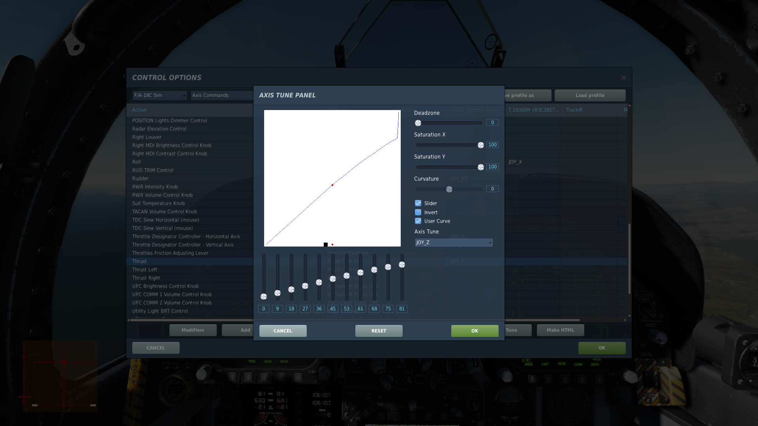Click the Deadzone value field
758x426 pixels.
click(492, 123)
